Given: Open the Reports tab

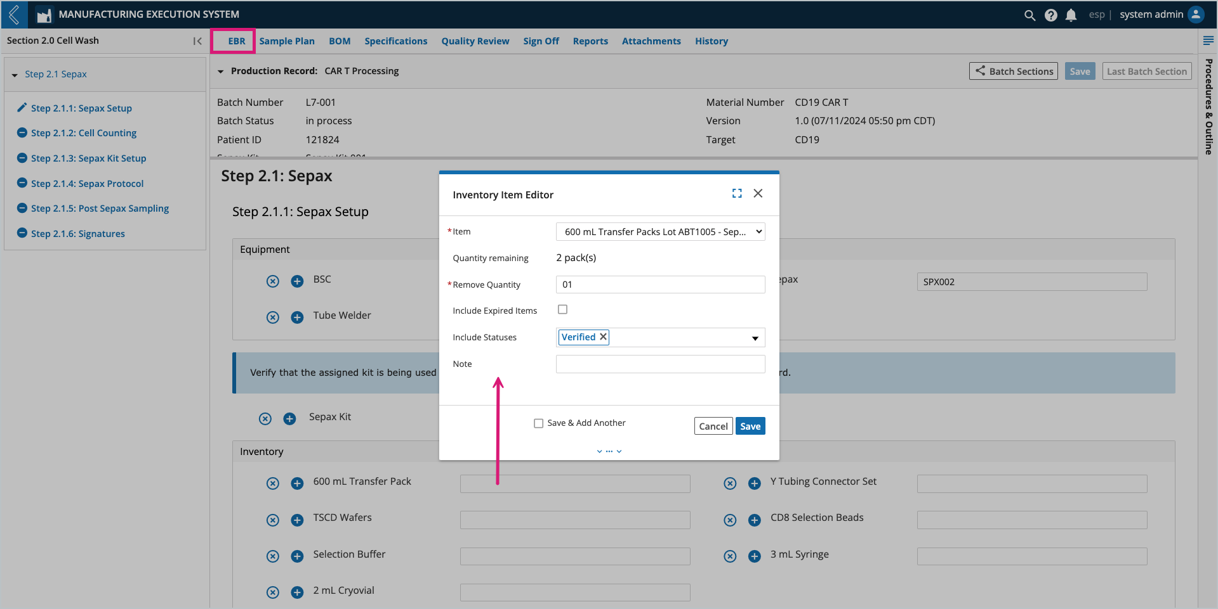Looking at the screenshot, I should (x=590, y=41).
